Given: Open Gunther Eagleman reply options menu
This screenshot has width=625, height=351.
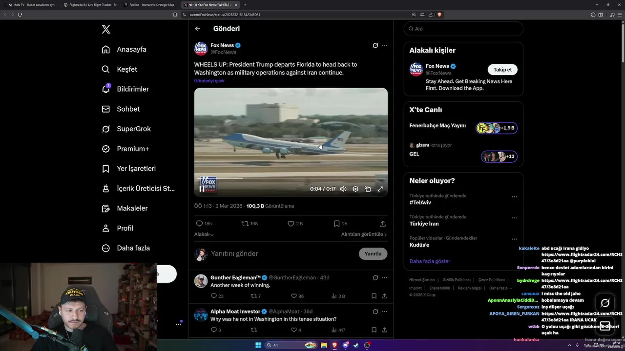Looking at the screenshot, I should [x=385, y=278].
